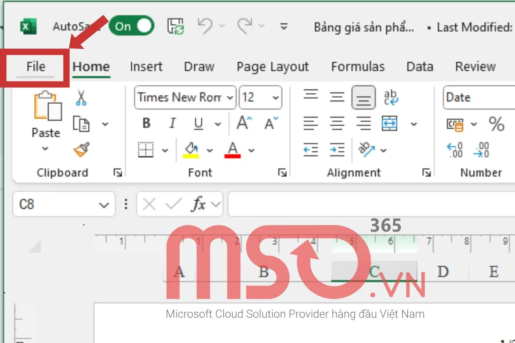Click the Merge & Center icon
The image size is (515, 343).
point(389,124)
